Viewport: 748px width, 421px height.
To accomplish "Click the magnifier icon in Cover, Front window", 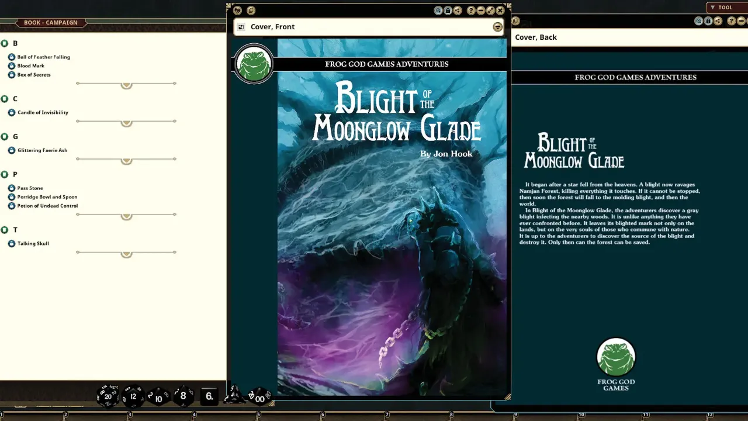I will tap(438, 11).
